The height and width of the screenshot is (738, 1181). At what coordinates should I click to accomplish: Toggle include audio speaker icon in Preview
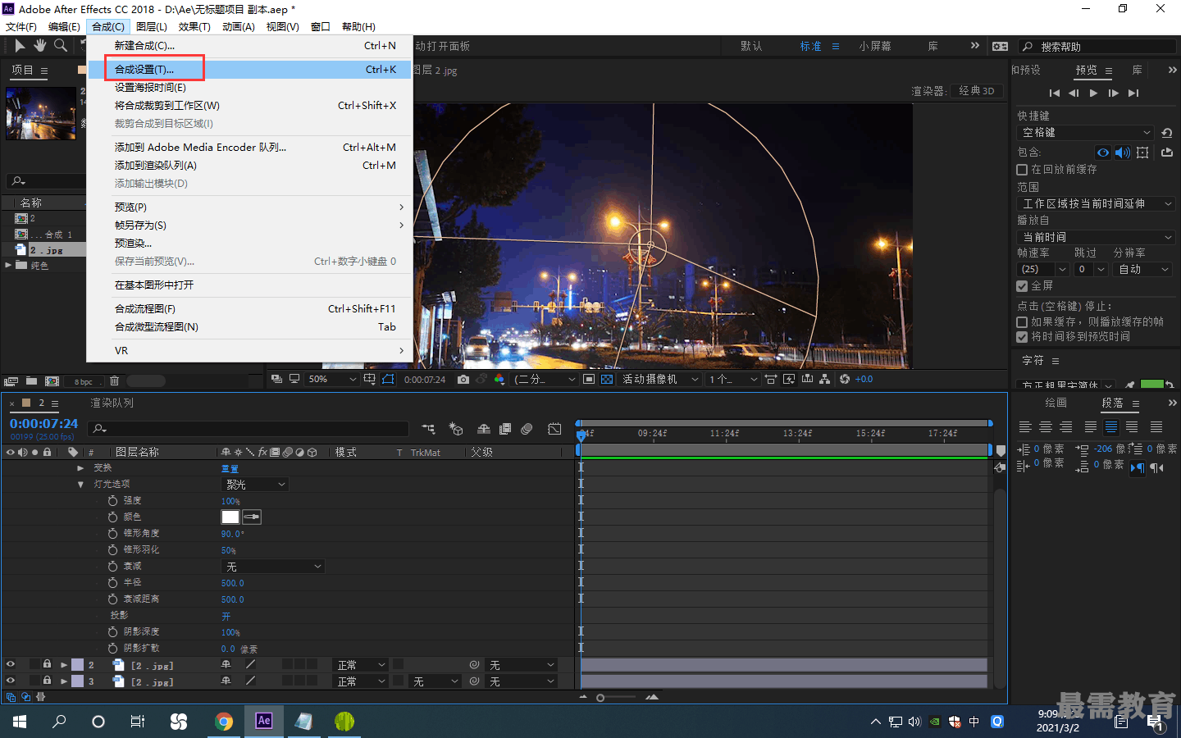(x=1123, y=153)
